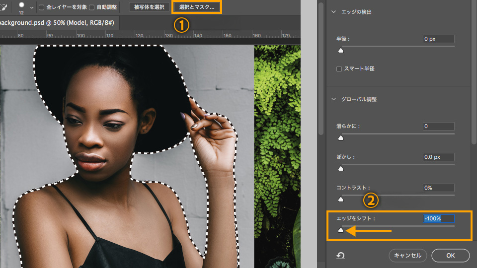Click the 半径 slider handle
This screenshot has width=477, height=268.
(341, 51)
